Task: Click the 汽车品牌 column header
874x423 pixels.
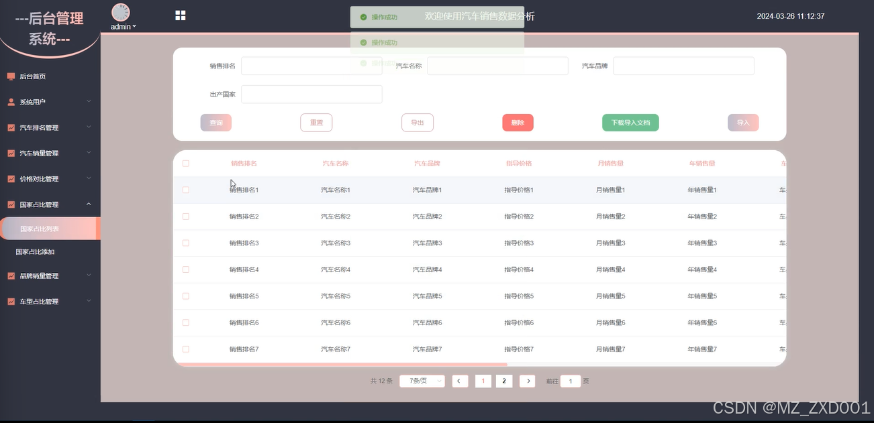Action: (x=427, y=164)
